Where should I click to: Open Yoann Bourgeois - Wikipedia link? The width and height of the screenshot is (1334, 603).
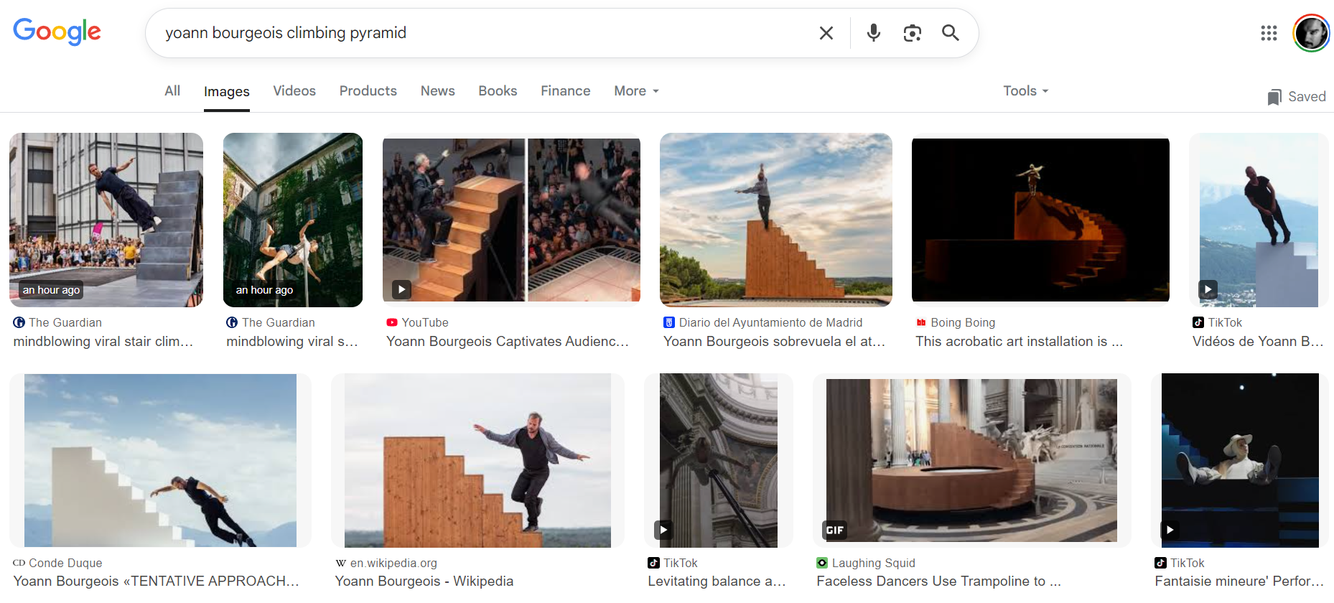tap(424, 581)
